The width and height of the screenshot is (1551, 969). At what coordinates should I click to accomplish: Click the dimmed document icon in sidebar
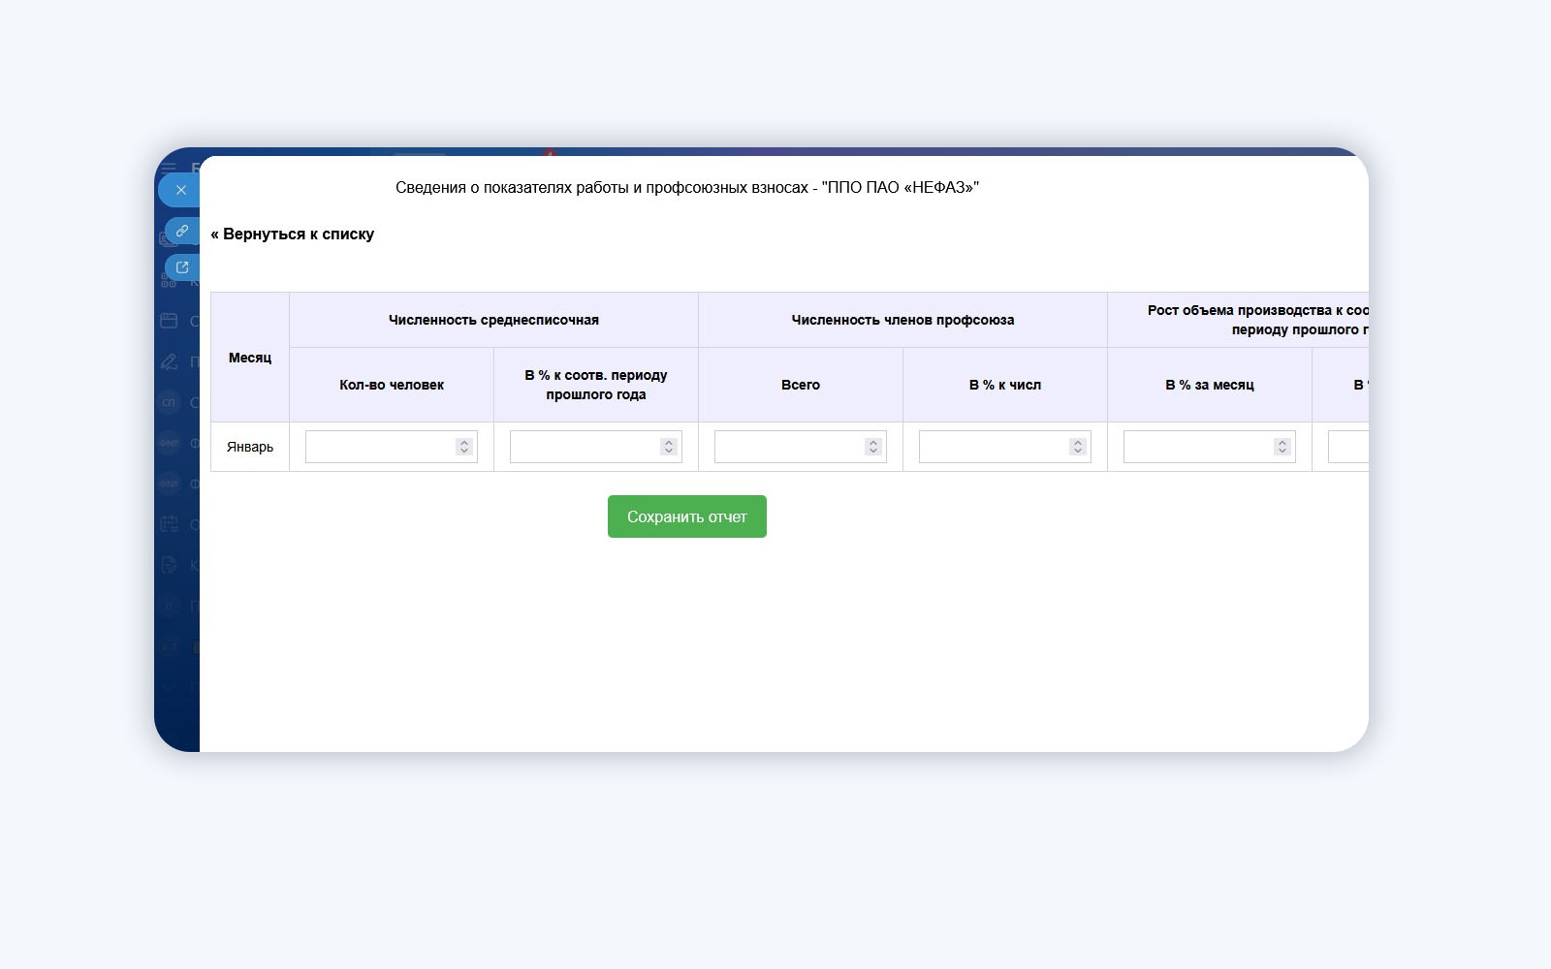169,565
